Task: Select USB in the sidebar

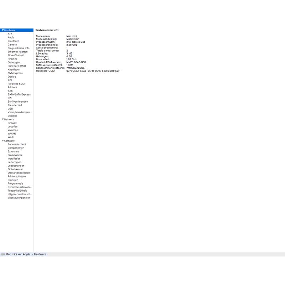Action: (10, 109)
